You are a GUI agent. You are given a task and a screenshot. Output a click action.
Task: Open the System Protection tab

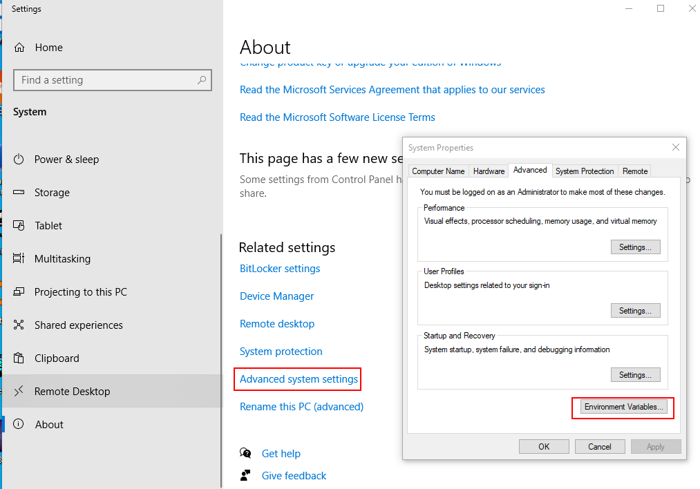[584, 171]
